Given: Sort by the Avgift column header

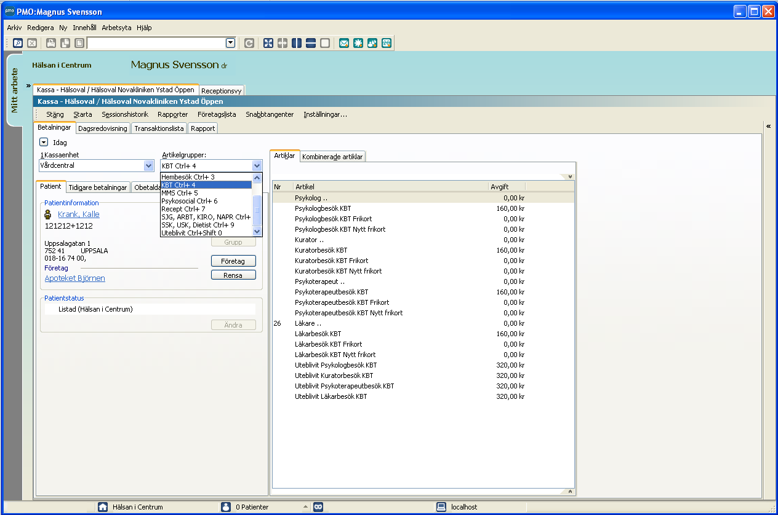Looking at the screenshot, I should click(507, 186).
